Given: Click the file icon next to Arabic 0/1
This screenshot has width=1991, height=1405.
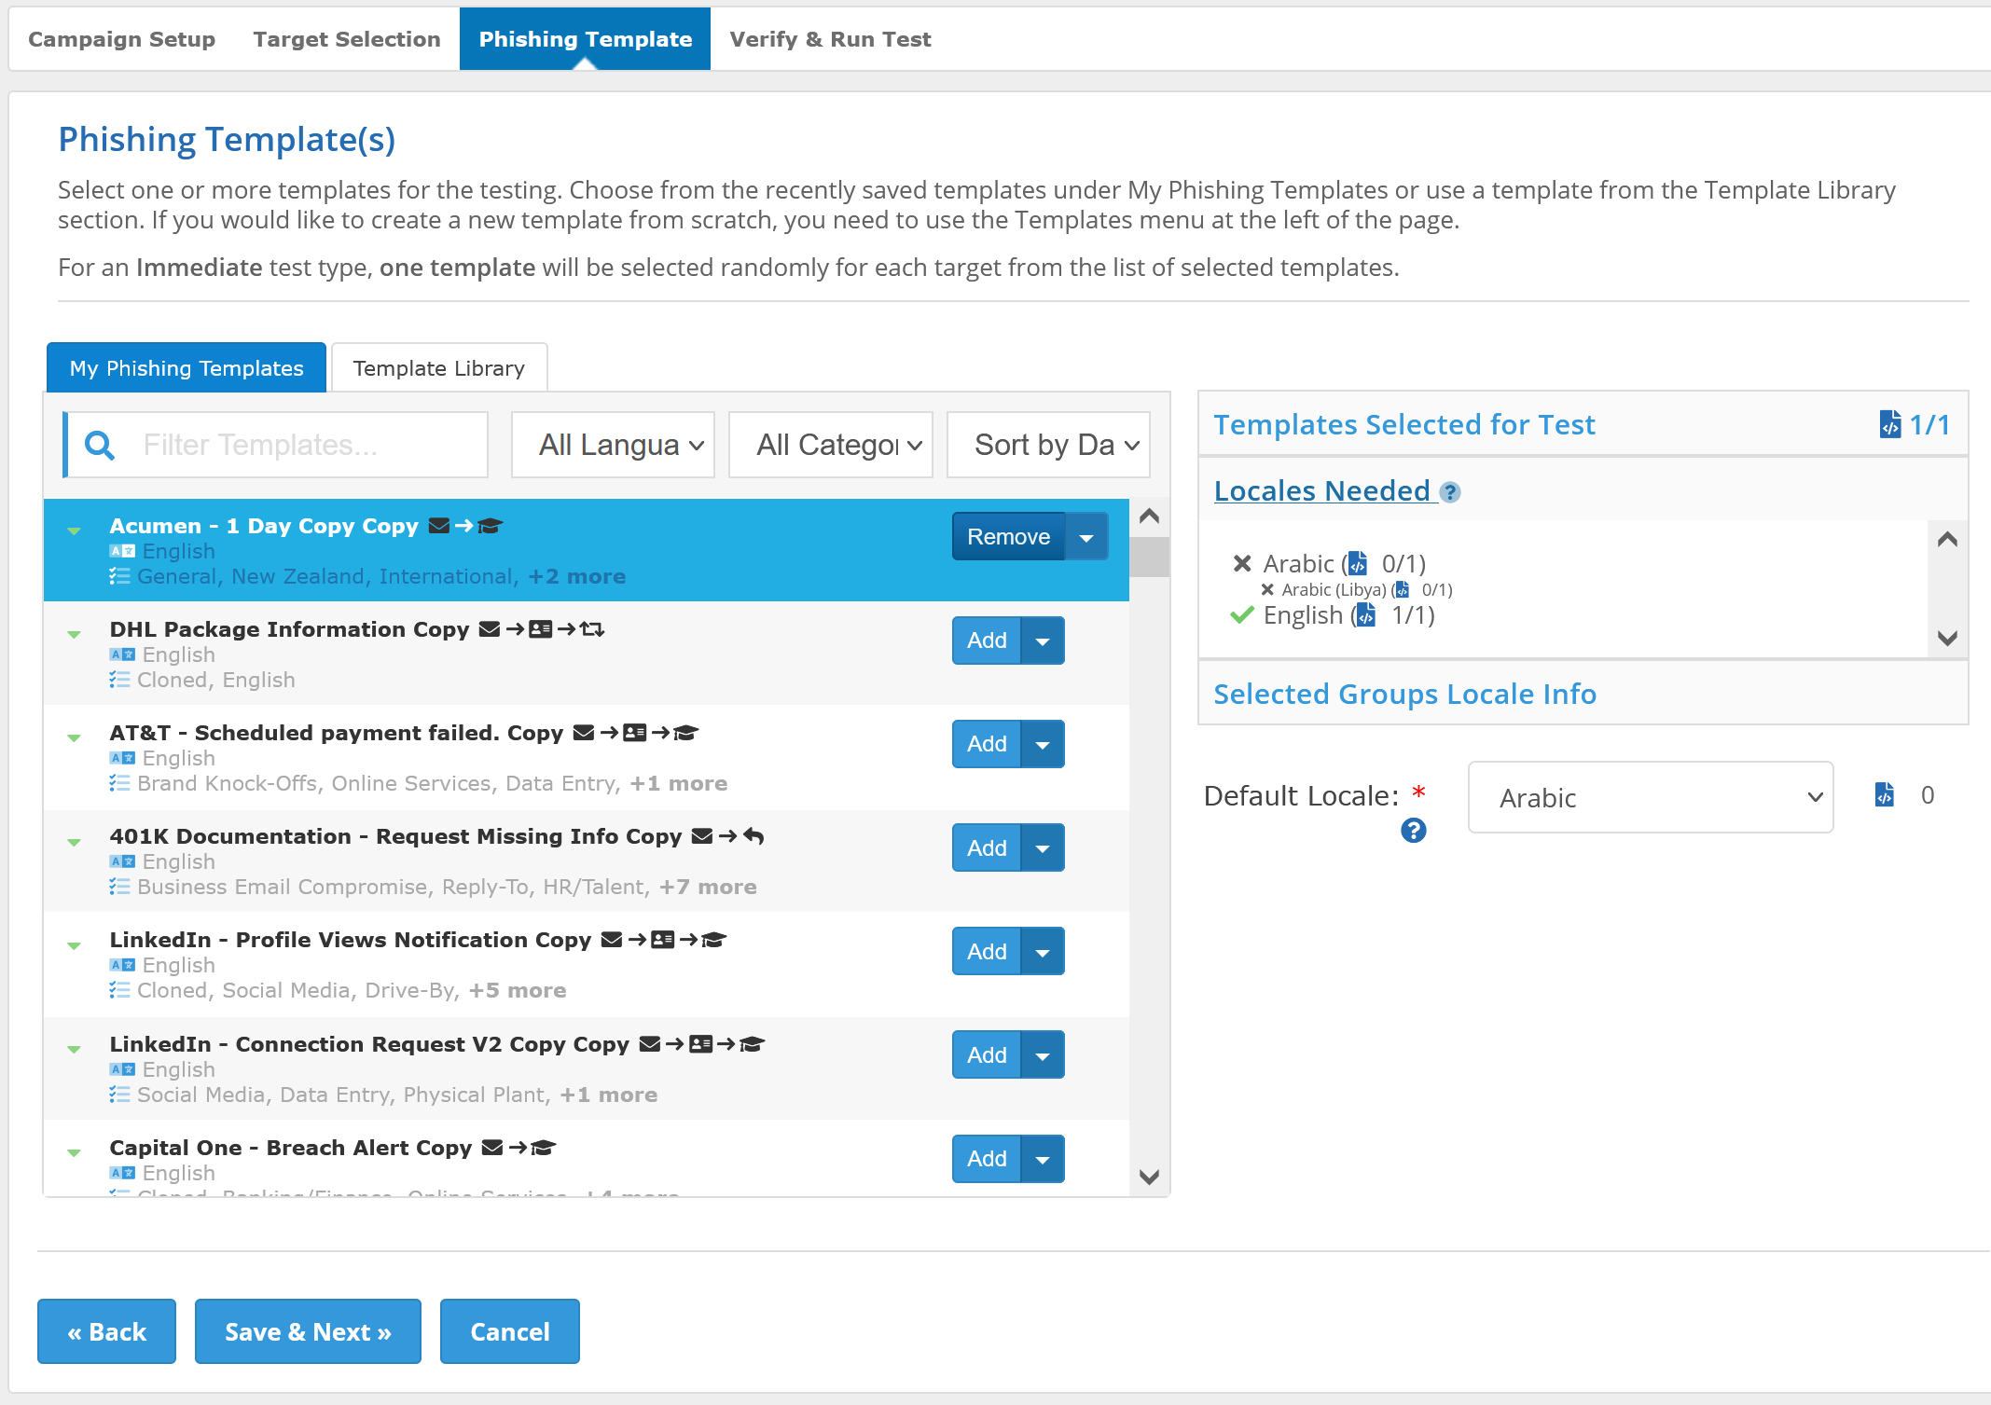Looking at the screenshot, I should (1358, 563).
